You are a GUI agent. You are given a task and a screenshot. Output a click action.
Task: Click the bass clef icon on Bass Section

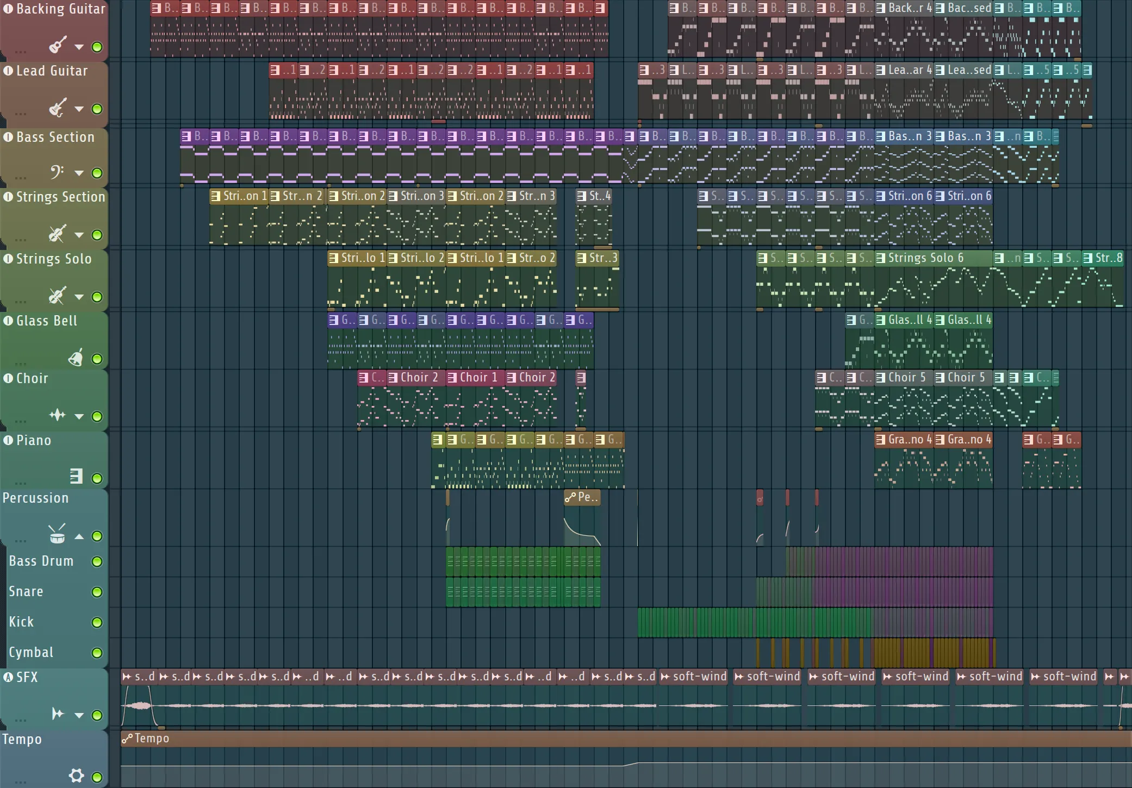click(57, 172)
